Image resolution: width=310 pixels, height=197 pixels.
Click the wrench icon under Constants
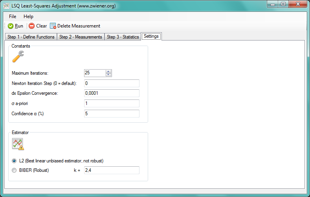click(18, 57)
